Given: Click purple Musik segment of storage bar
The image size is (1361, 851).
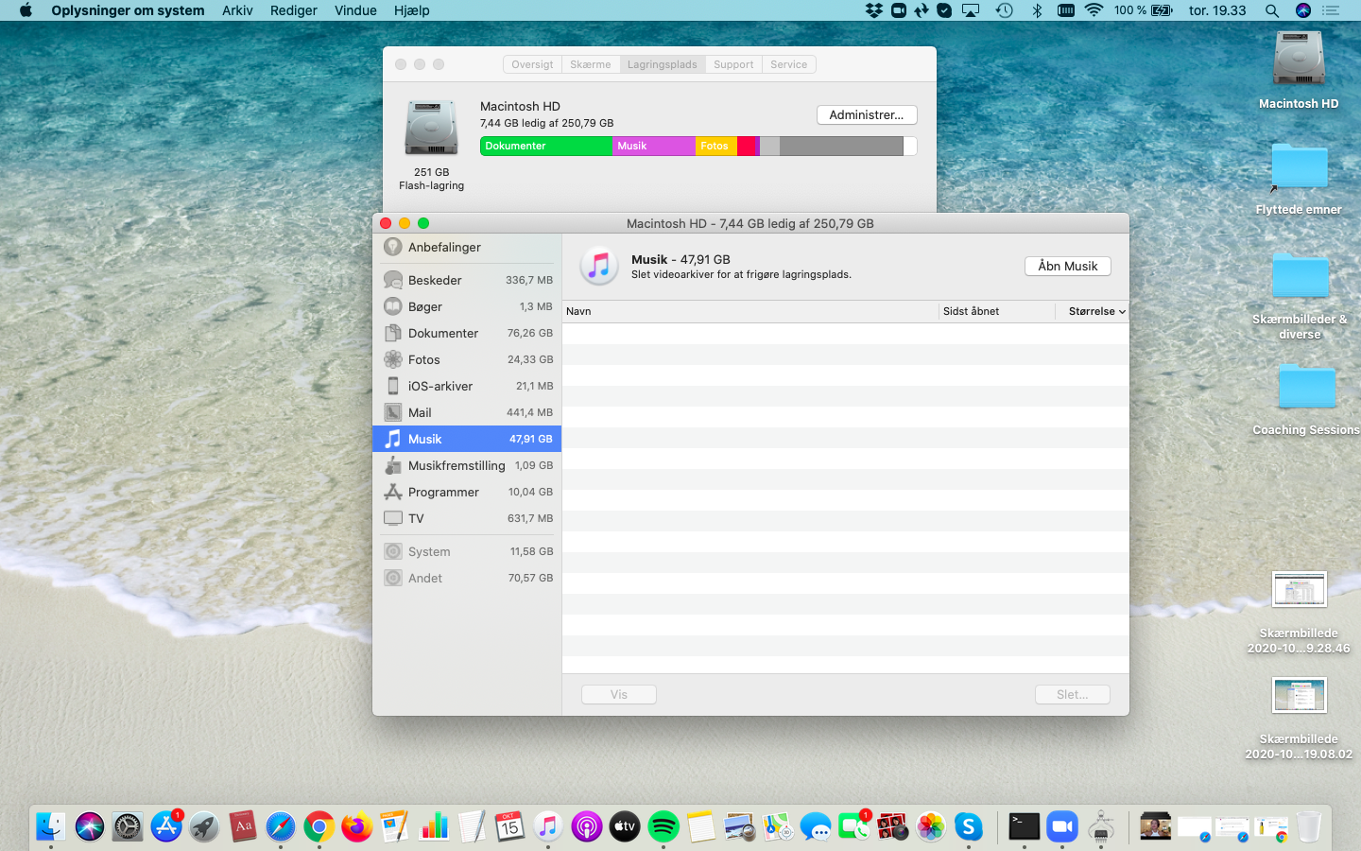Looking at the screenshot, I should [x=653, y=146].
